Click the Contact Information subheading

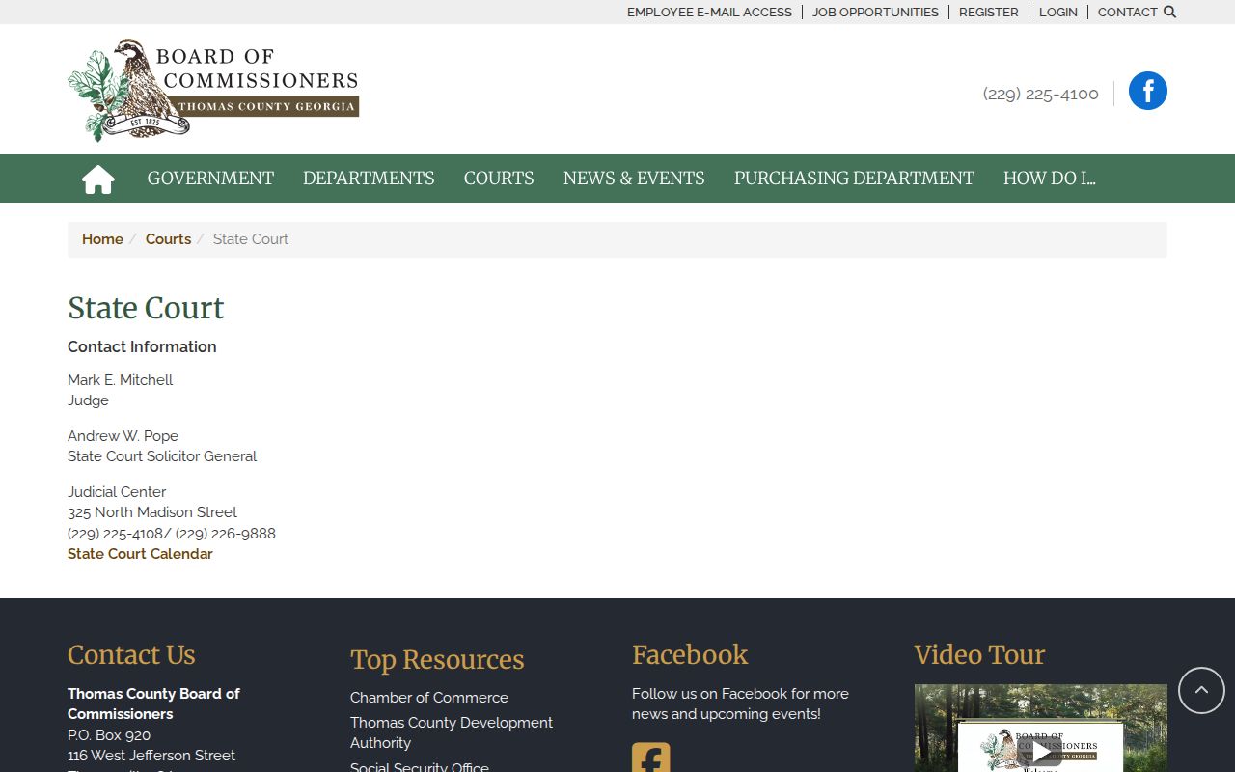click(x=142, y=346)
